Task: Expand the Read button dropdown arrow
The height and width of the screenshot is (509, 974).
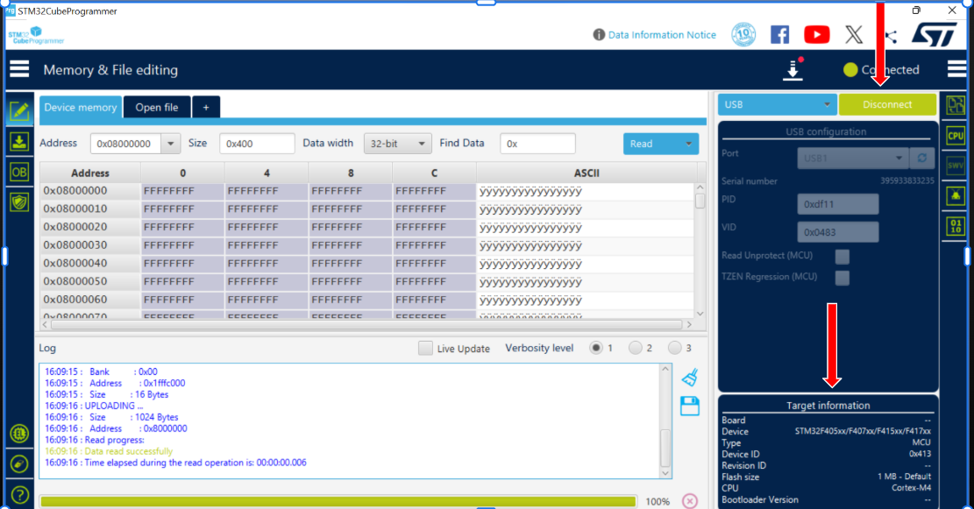Action: click(x=689, y=144)
